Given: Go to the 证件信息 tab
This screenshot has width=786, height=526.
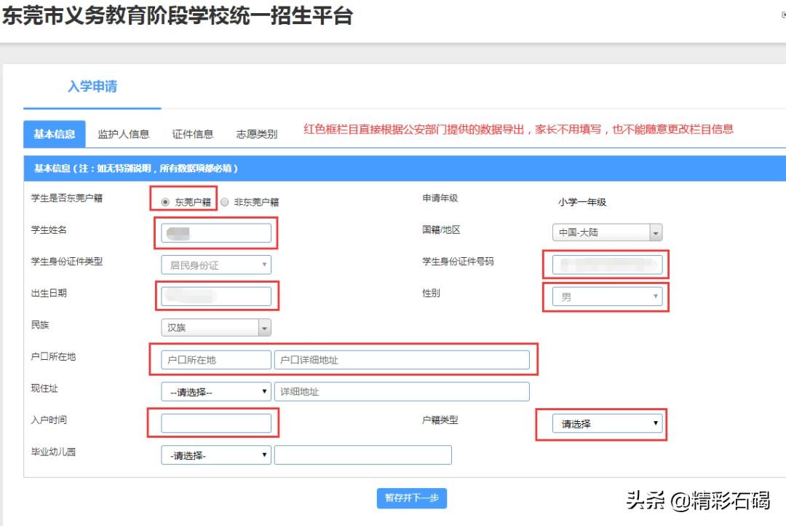Looking at the screenshot, I should point(192,134).
